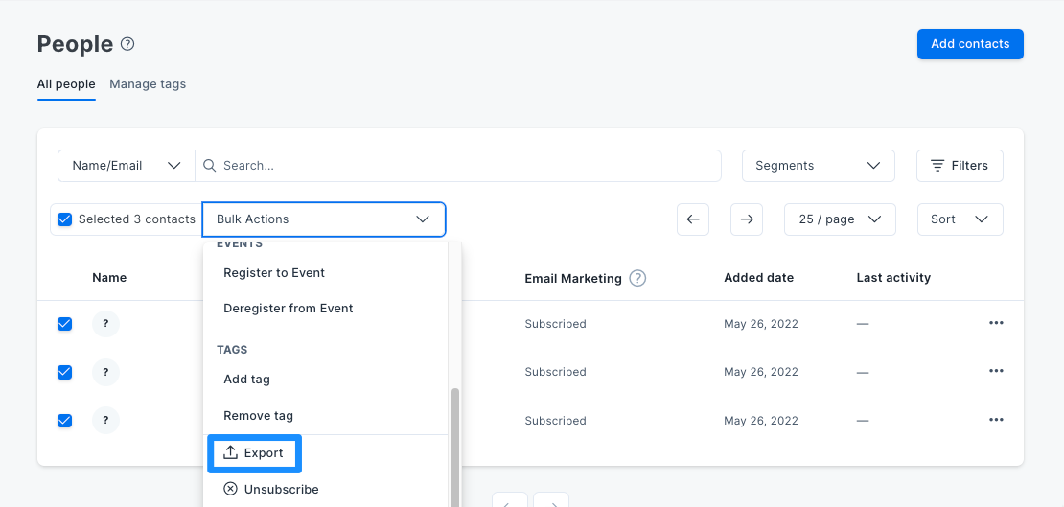This screenshot has height=507, width=1064.
Task: Click the Export upload icon
Action: [x=231, y=452]
